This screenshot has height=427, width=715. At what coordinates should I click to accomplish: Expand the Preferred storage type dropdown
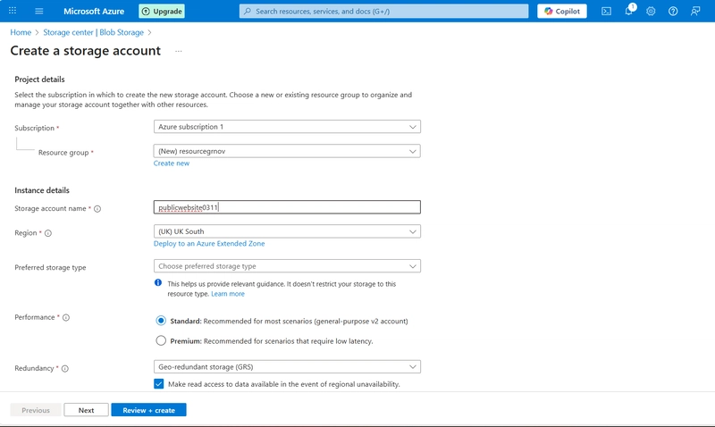[x=287, y=266]
